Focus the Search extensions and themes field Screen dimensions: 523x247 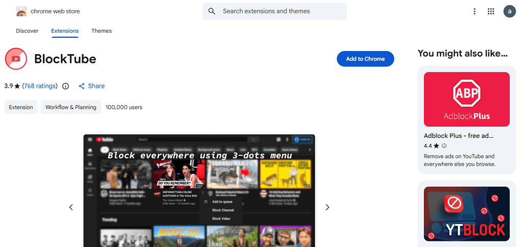[x=274, y=11]
